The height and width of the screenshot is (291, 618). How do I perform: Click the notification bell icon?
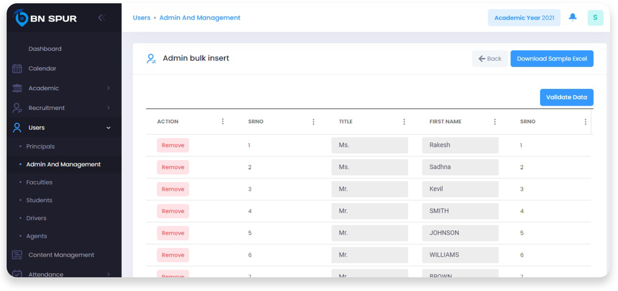(x=573, y=18)
